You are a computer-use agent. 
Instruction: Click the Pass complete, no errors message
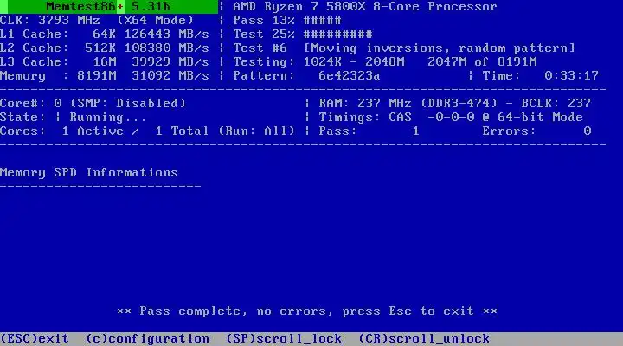point(307,311)
